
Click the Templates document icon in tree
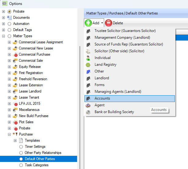point(21,140)
